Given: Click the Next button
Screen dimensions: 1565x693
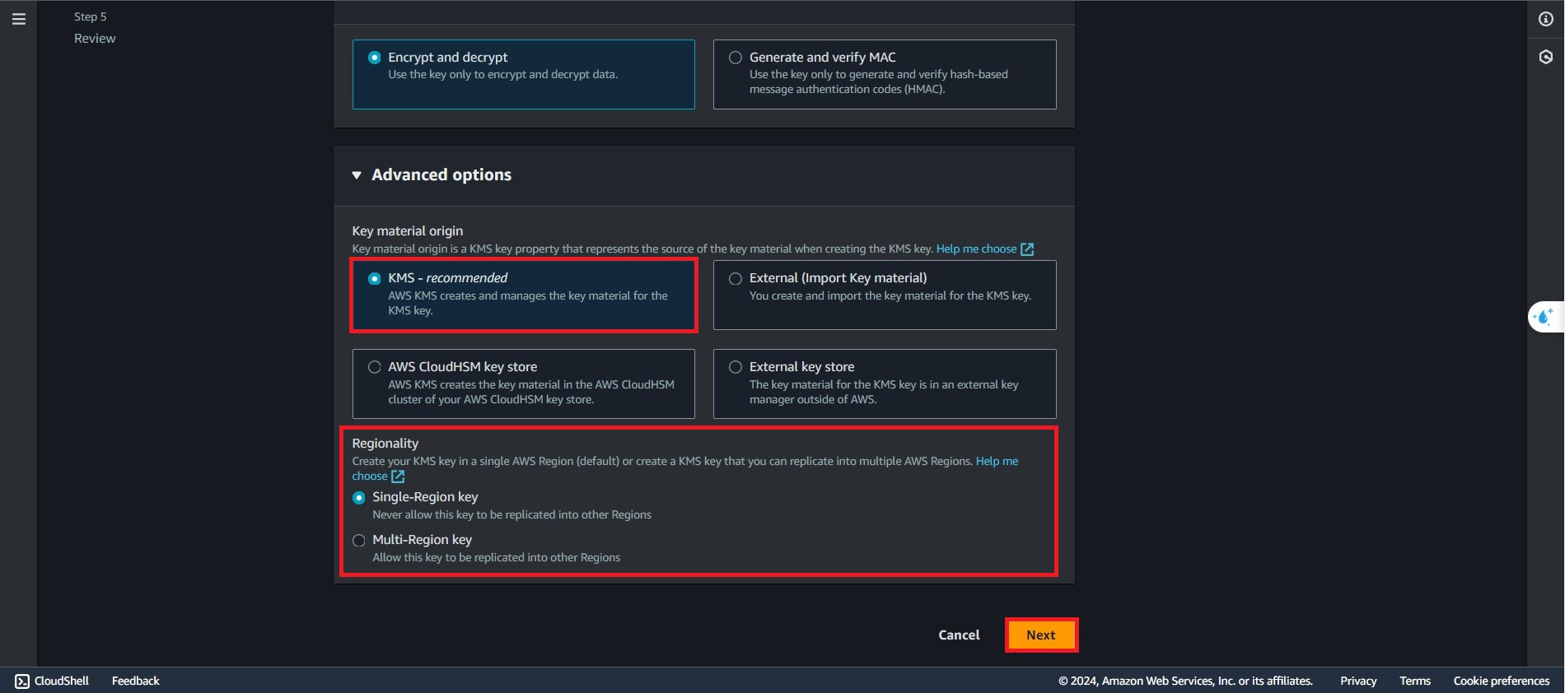Looking at the screenshot, I should pyautogui.click(x=1040, y=635).
